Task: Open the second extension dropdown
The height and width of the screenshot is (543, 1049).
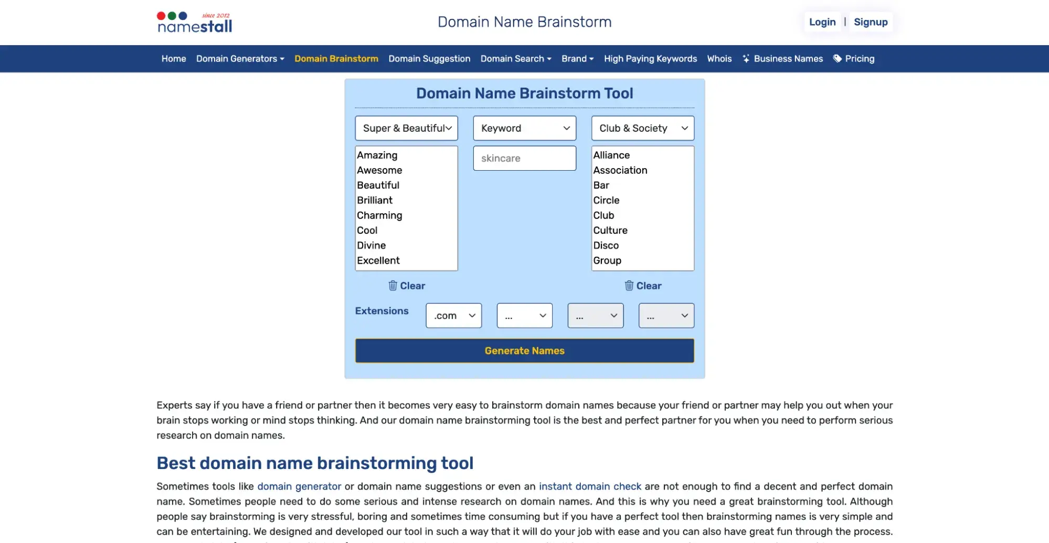Action: point(524,316)
